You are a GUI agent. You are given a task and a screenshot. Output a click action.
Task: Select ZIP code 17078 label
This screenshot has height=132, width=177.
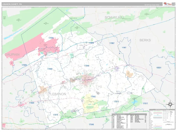click(55, 115)
